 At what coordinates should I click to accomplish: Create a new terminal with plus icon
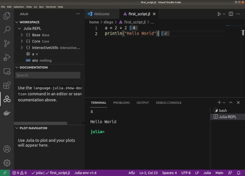click(x=219, y=102)
